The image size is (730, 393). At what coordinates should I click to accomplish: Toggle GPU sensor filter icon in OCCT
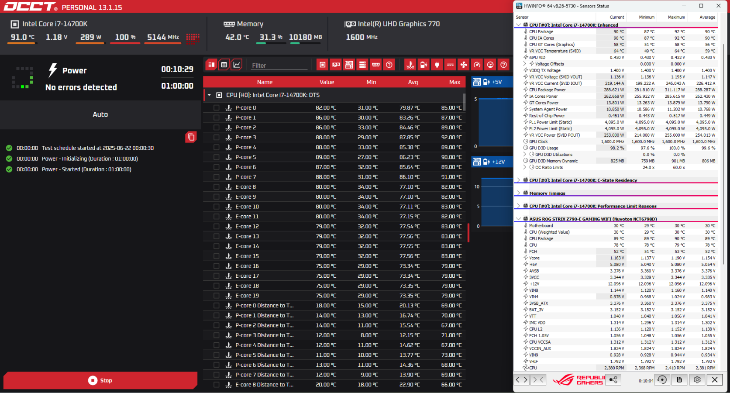pyautogui.click(x=336, y=65)
